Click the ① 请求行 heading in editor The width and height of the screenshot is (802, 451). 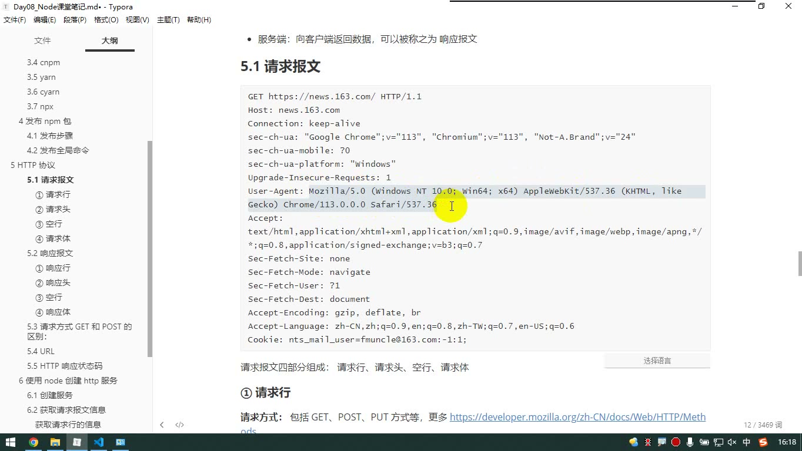pos(266,392)
